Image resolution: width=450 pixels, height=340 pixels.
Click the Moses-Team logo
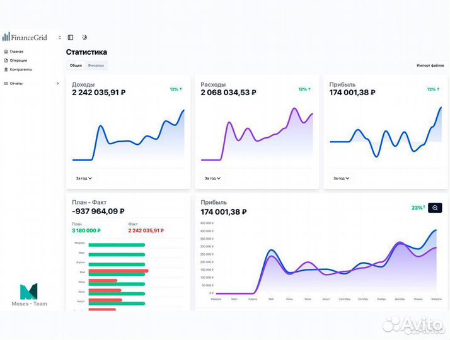[x=28, y=295]
